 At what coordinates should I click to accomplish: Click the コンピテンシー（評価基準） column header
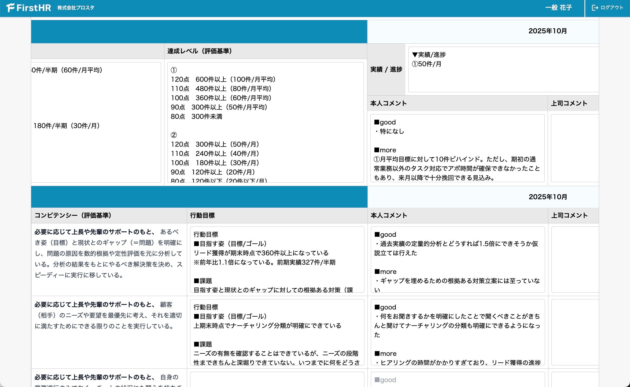point(73,215)
